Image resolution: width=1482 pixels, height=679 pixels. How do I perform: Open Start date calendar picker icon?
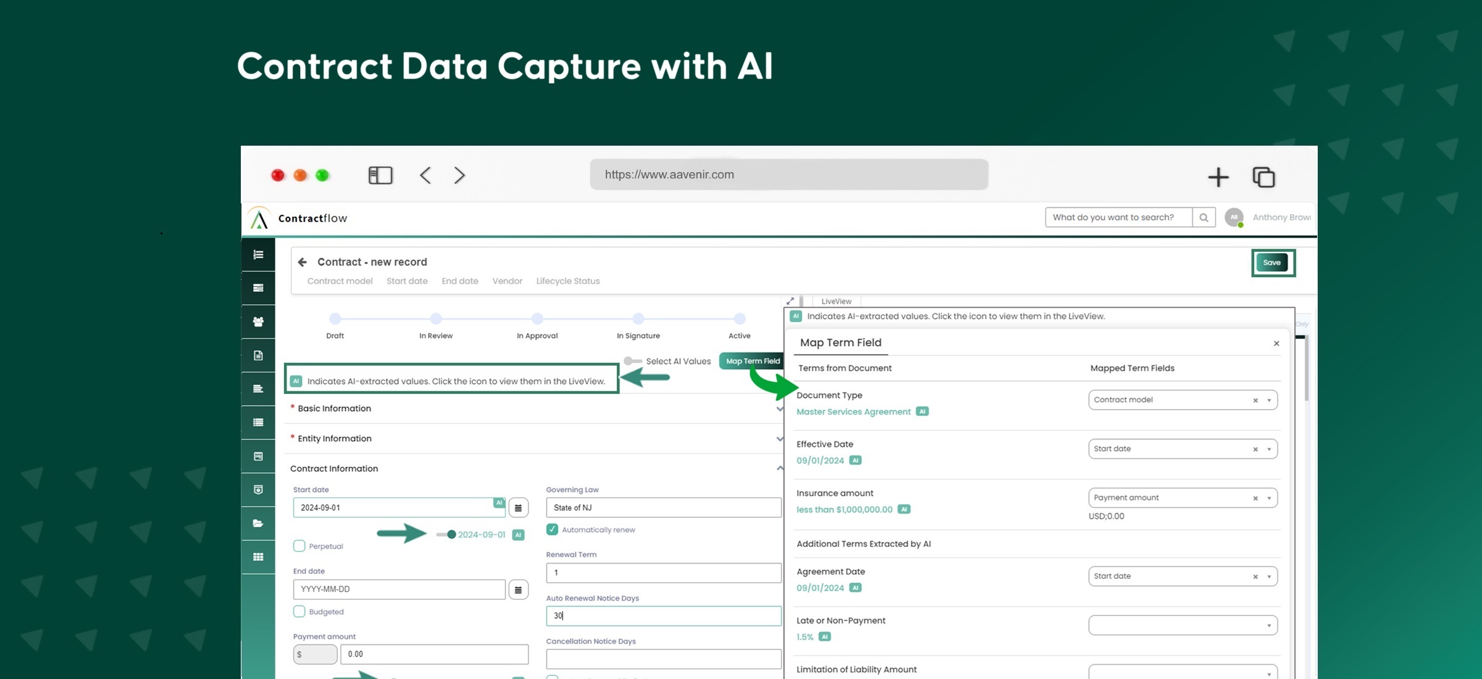(518, 508)
